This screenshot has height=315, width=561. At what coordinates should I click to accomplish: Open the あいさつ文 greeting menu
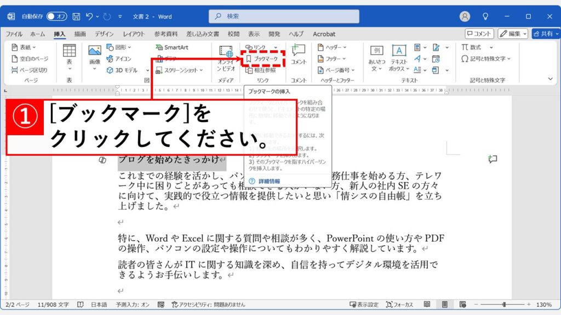point(377,58)
